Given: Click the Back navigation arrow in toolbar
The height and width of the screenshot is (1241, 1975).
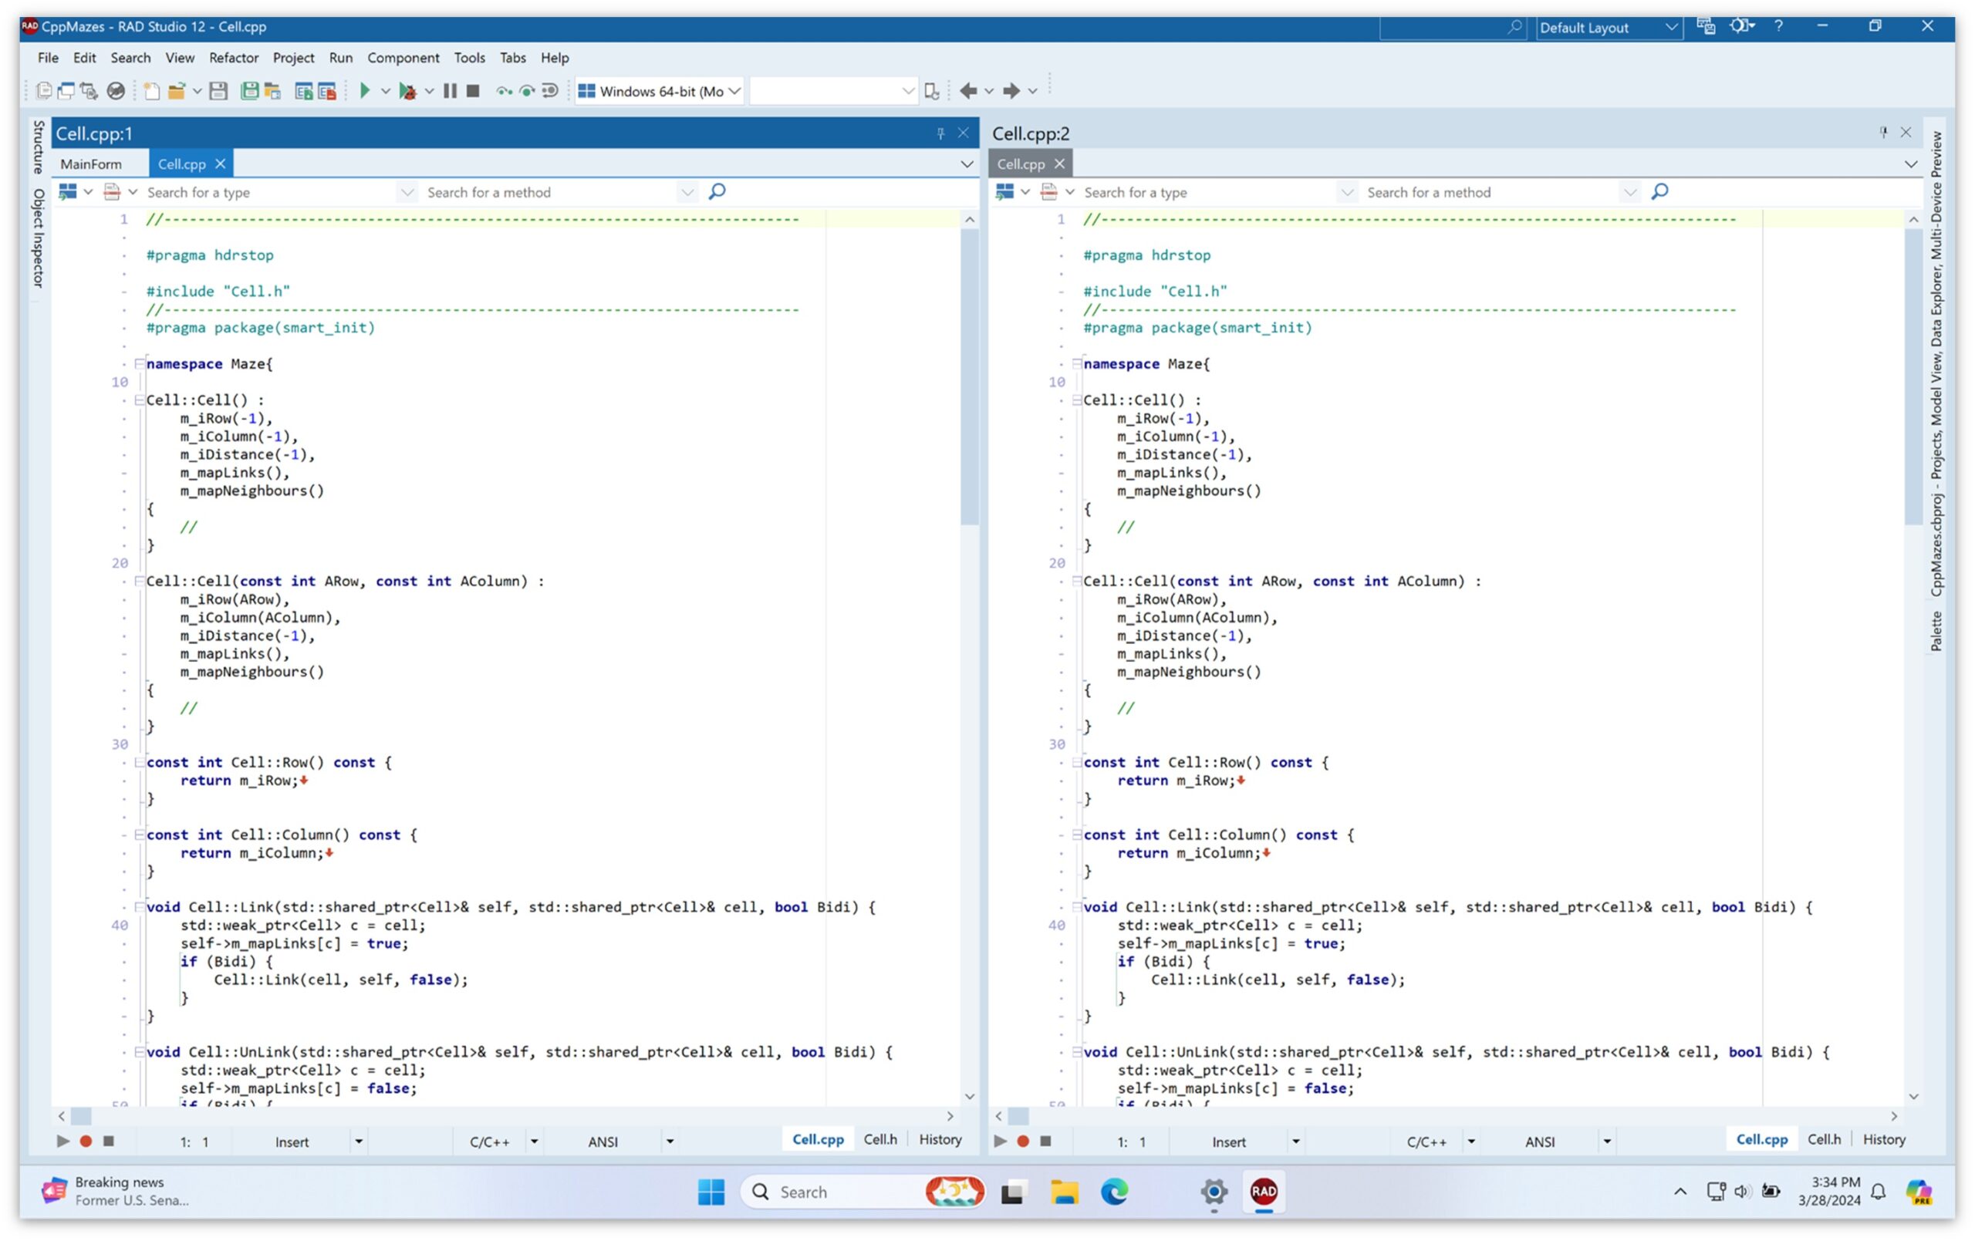Looking at the screenshot, I should pos(967,91).
